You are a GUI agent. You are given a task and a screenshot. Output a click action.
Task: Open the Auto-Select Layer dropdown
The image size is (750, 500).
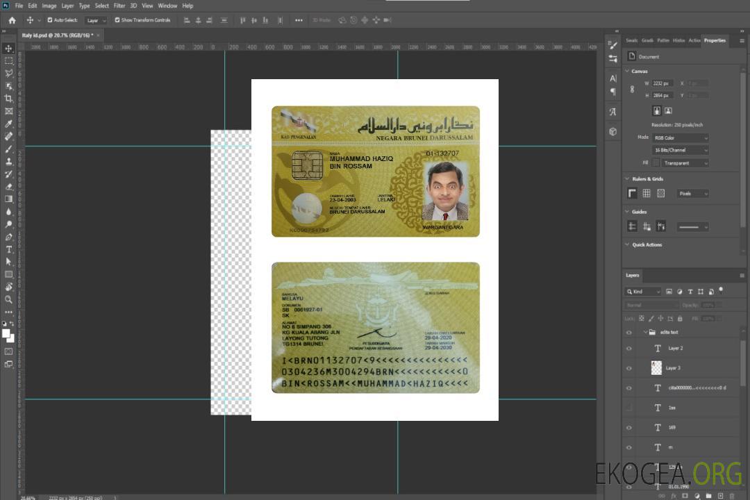96,20
